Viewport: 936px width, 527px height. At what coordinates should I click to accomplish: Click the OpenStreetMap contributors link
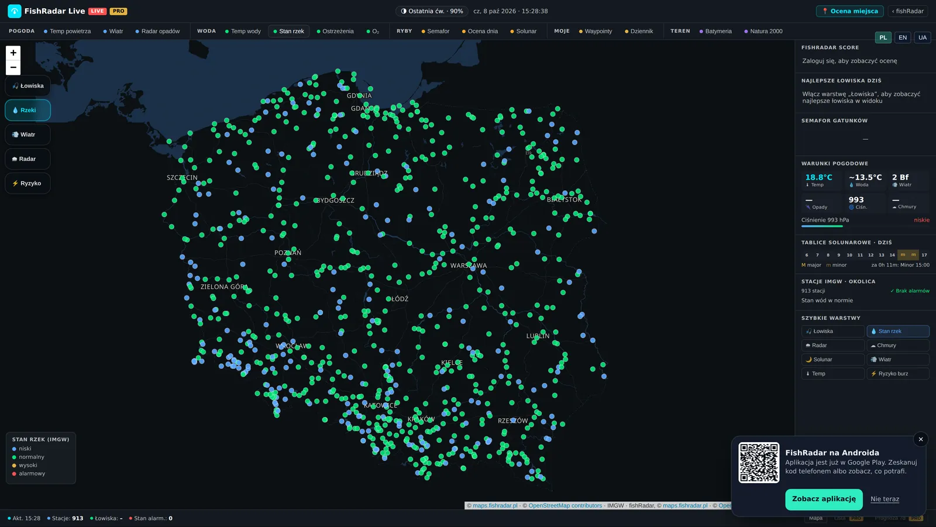click(565, 506)
